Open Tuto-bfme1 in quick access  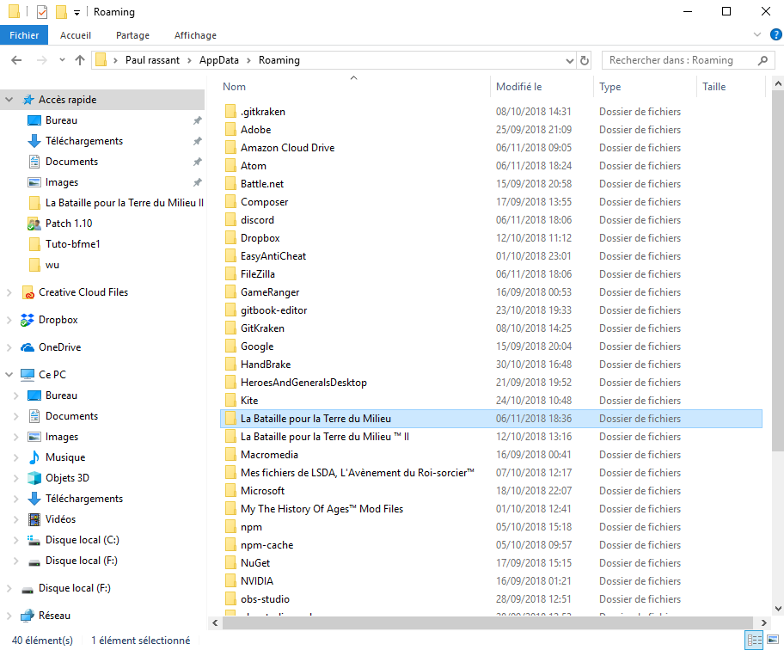coord(72,243)
